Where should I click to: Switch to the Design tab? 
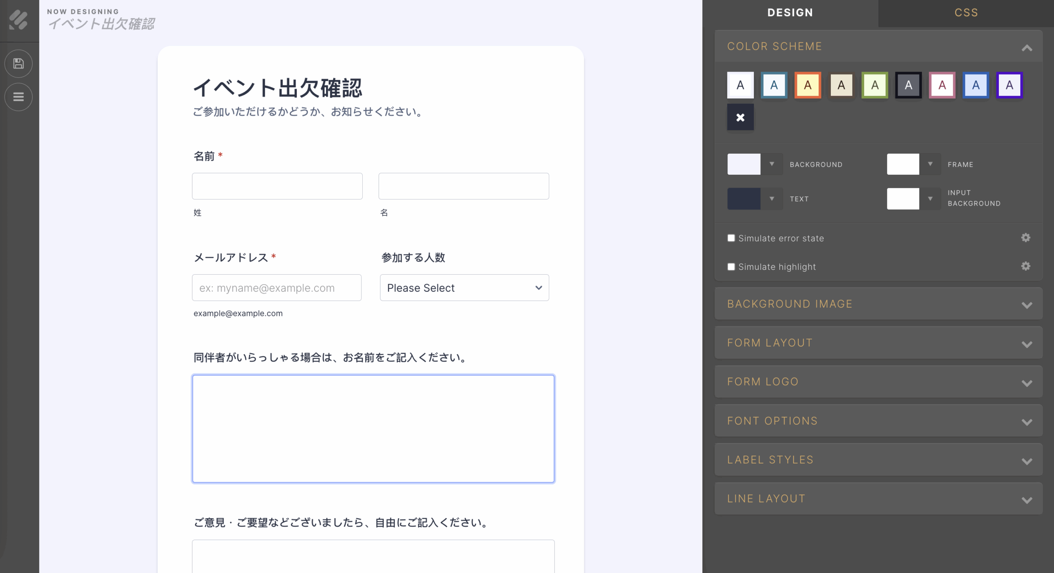[x=790, y=13]
